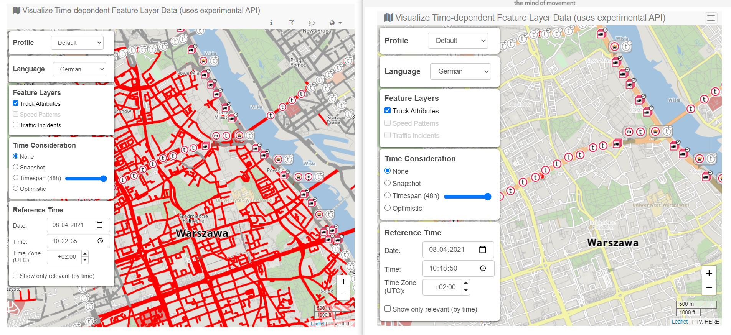Viewport: 731px width, 335px height.
Task: Increase the right Time Zone value
Action: (x=466, y=283)
